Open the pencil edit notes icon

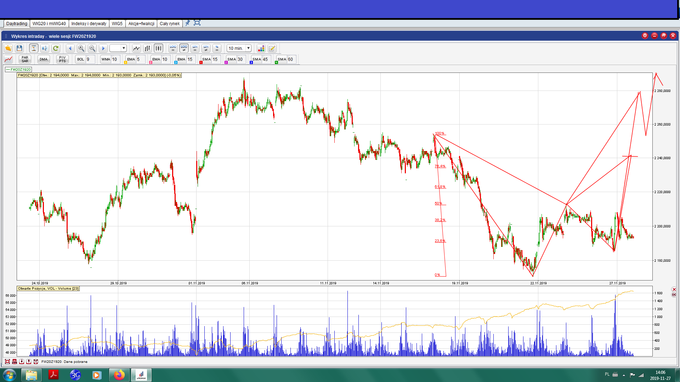[x=272, y=48]
